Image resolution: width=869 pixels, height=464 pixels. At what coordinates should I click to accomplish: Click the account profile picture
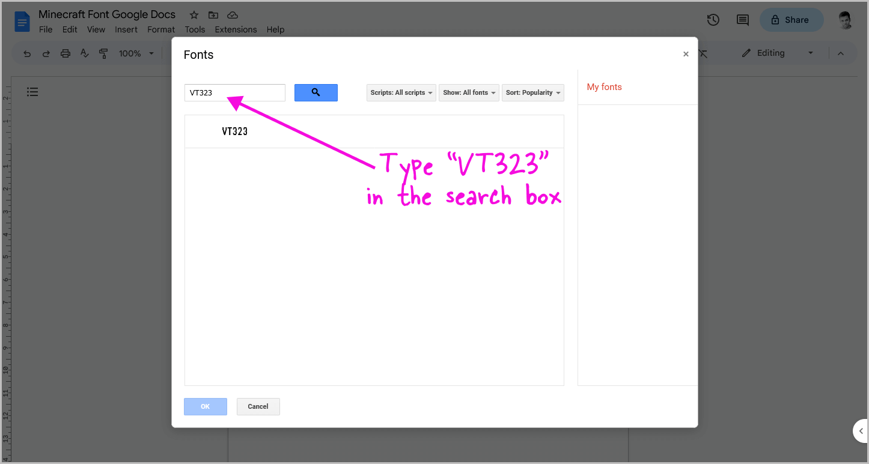[846, 20]
